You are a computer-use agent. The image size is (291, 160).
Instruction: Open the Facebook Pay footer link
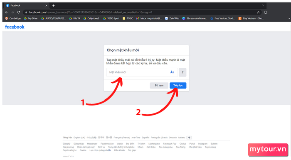(x=170, y=144)
